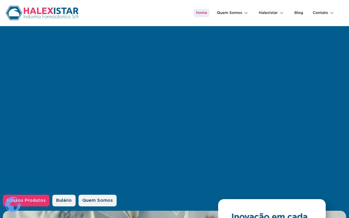Click the Inovação em cada heading
The width and height of the screenshot is (349, 218).
(x=269, y=215)
